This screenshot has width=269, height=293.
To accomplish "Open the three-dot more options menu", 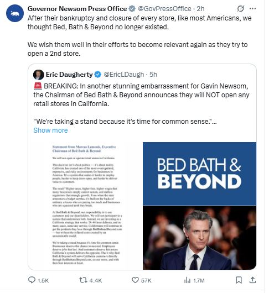I will (253, 9).
